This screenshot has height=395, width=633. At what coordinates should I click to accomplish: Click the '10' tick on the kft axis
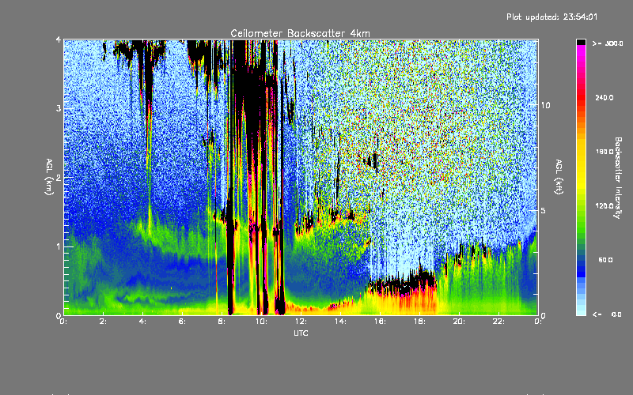[545, 105]
